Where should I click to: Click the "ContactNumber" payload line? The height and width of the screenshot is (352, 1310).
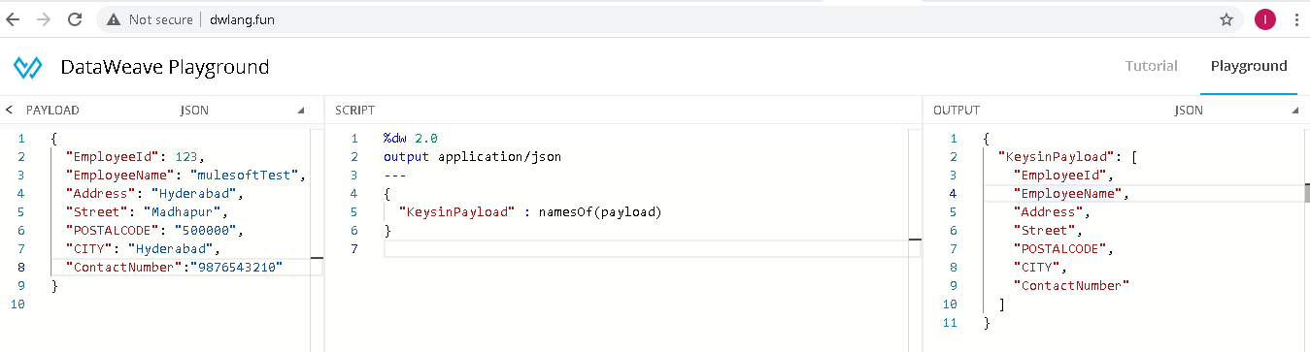pos(175,268)
